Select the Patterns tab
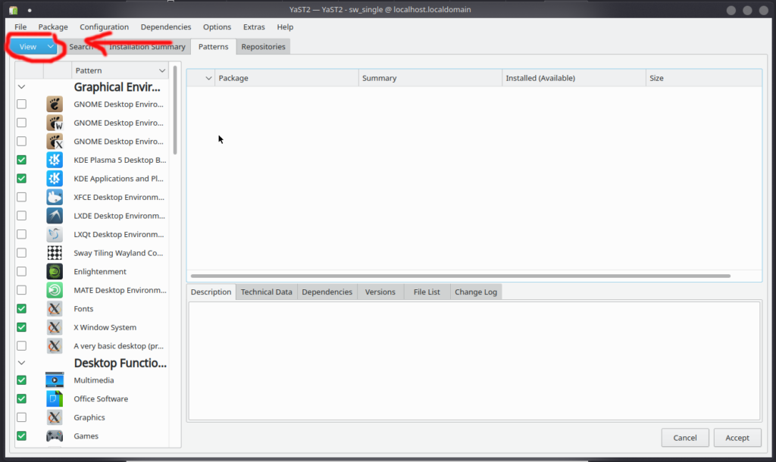776x462 pixels. click(213, 46)
